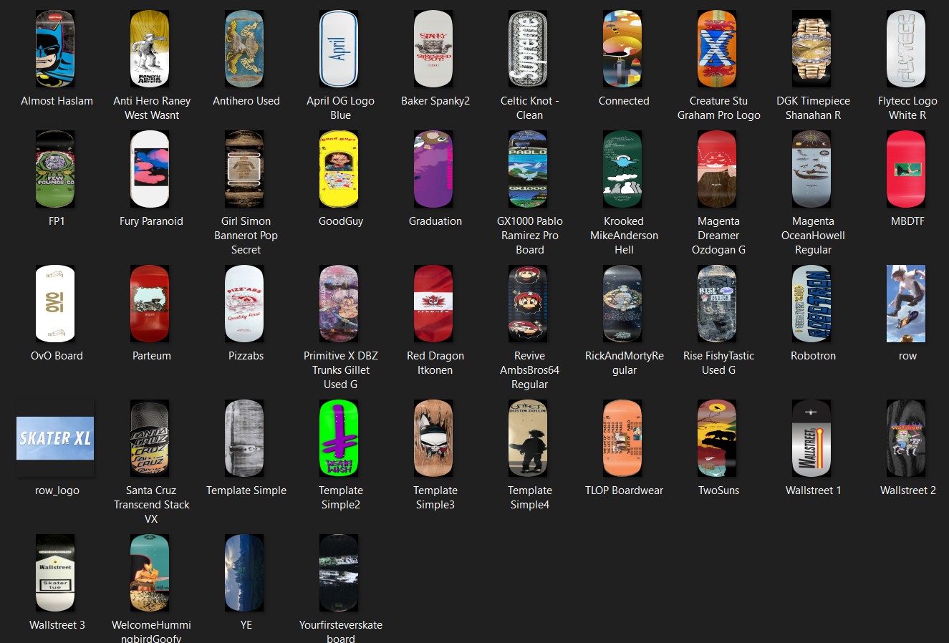This screenshot has width=949, height=643.
Task: Click the purple Graduation deck
Action: click(434, 169)
